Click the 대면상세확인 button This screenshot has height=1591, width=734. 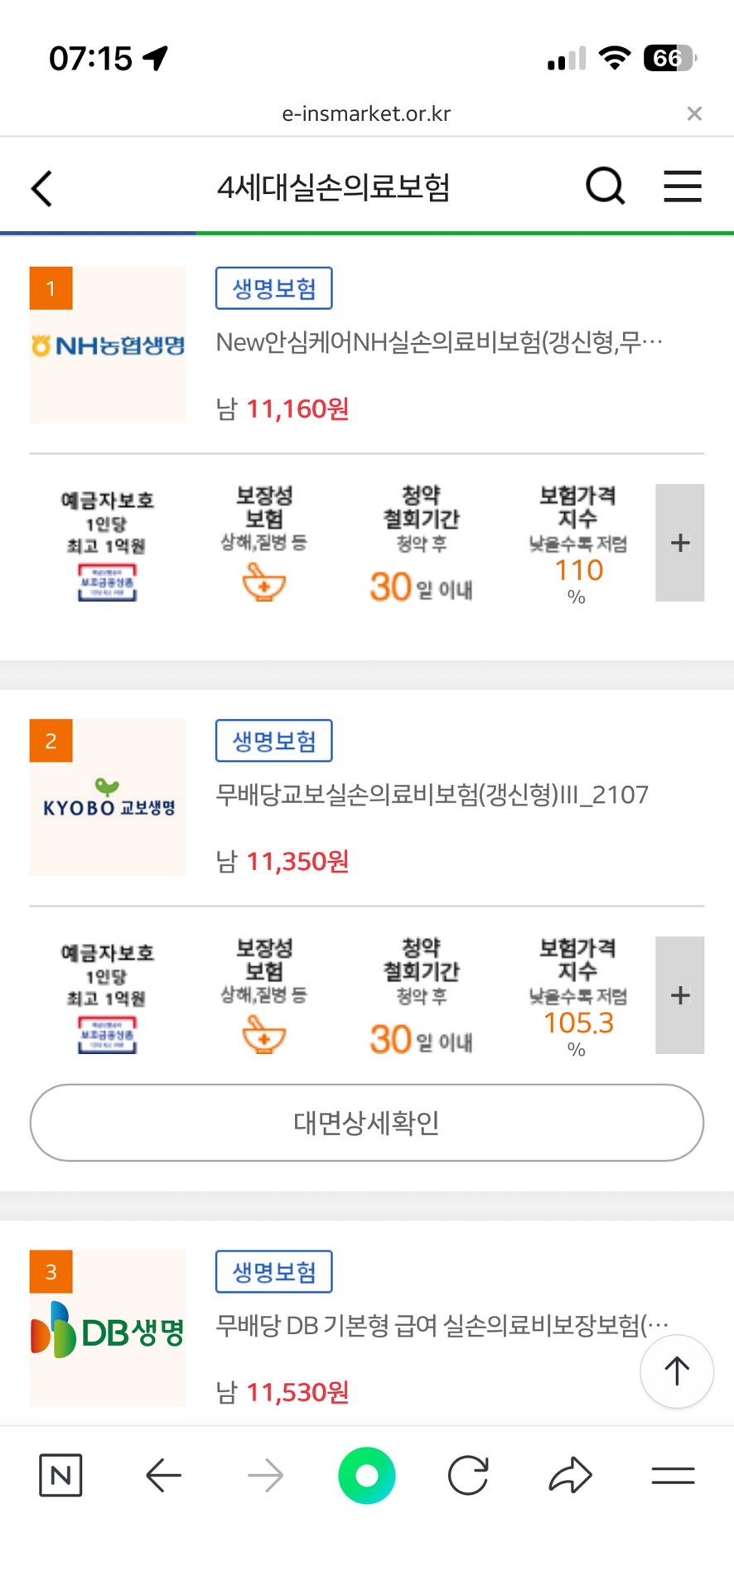tap(367, 1123)
